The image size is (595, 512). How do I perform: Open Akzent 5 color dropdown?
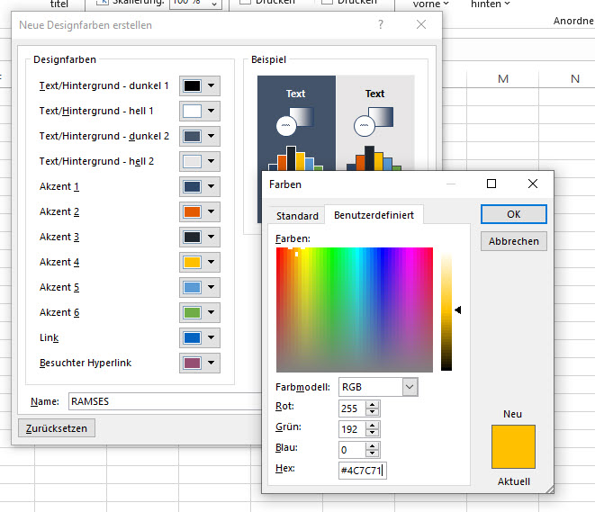point(200,287)
